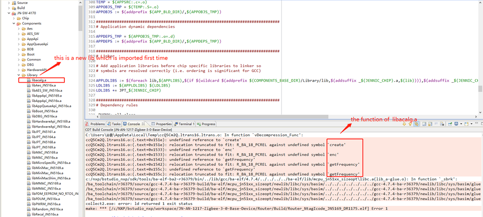The width and height of the screenshot is (483, 217).
Task: Click the libMicroSpecific_JN516x.a file icon
Action: pos(29,163)
